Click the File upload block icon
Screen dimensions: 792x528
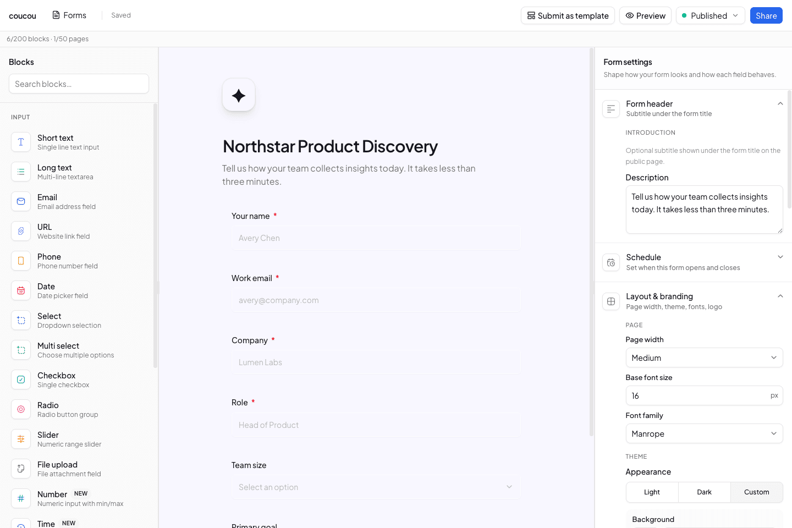coord(21,469)
